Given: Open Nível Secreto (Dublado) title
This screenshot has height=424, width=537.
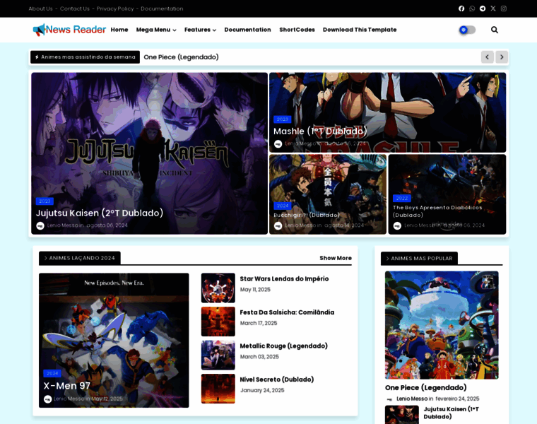Looking at the screenshot, I should click(x=277, y=379).
